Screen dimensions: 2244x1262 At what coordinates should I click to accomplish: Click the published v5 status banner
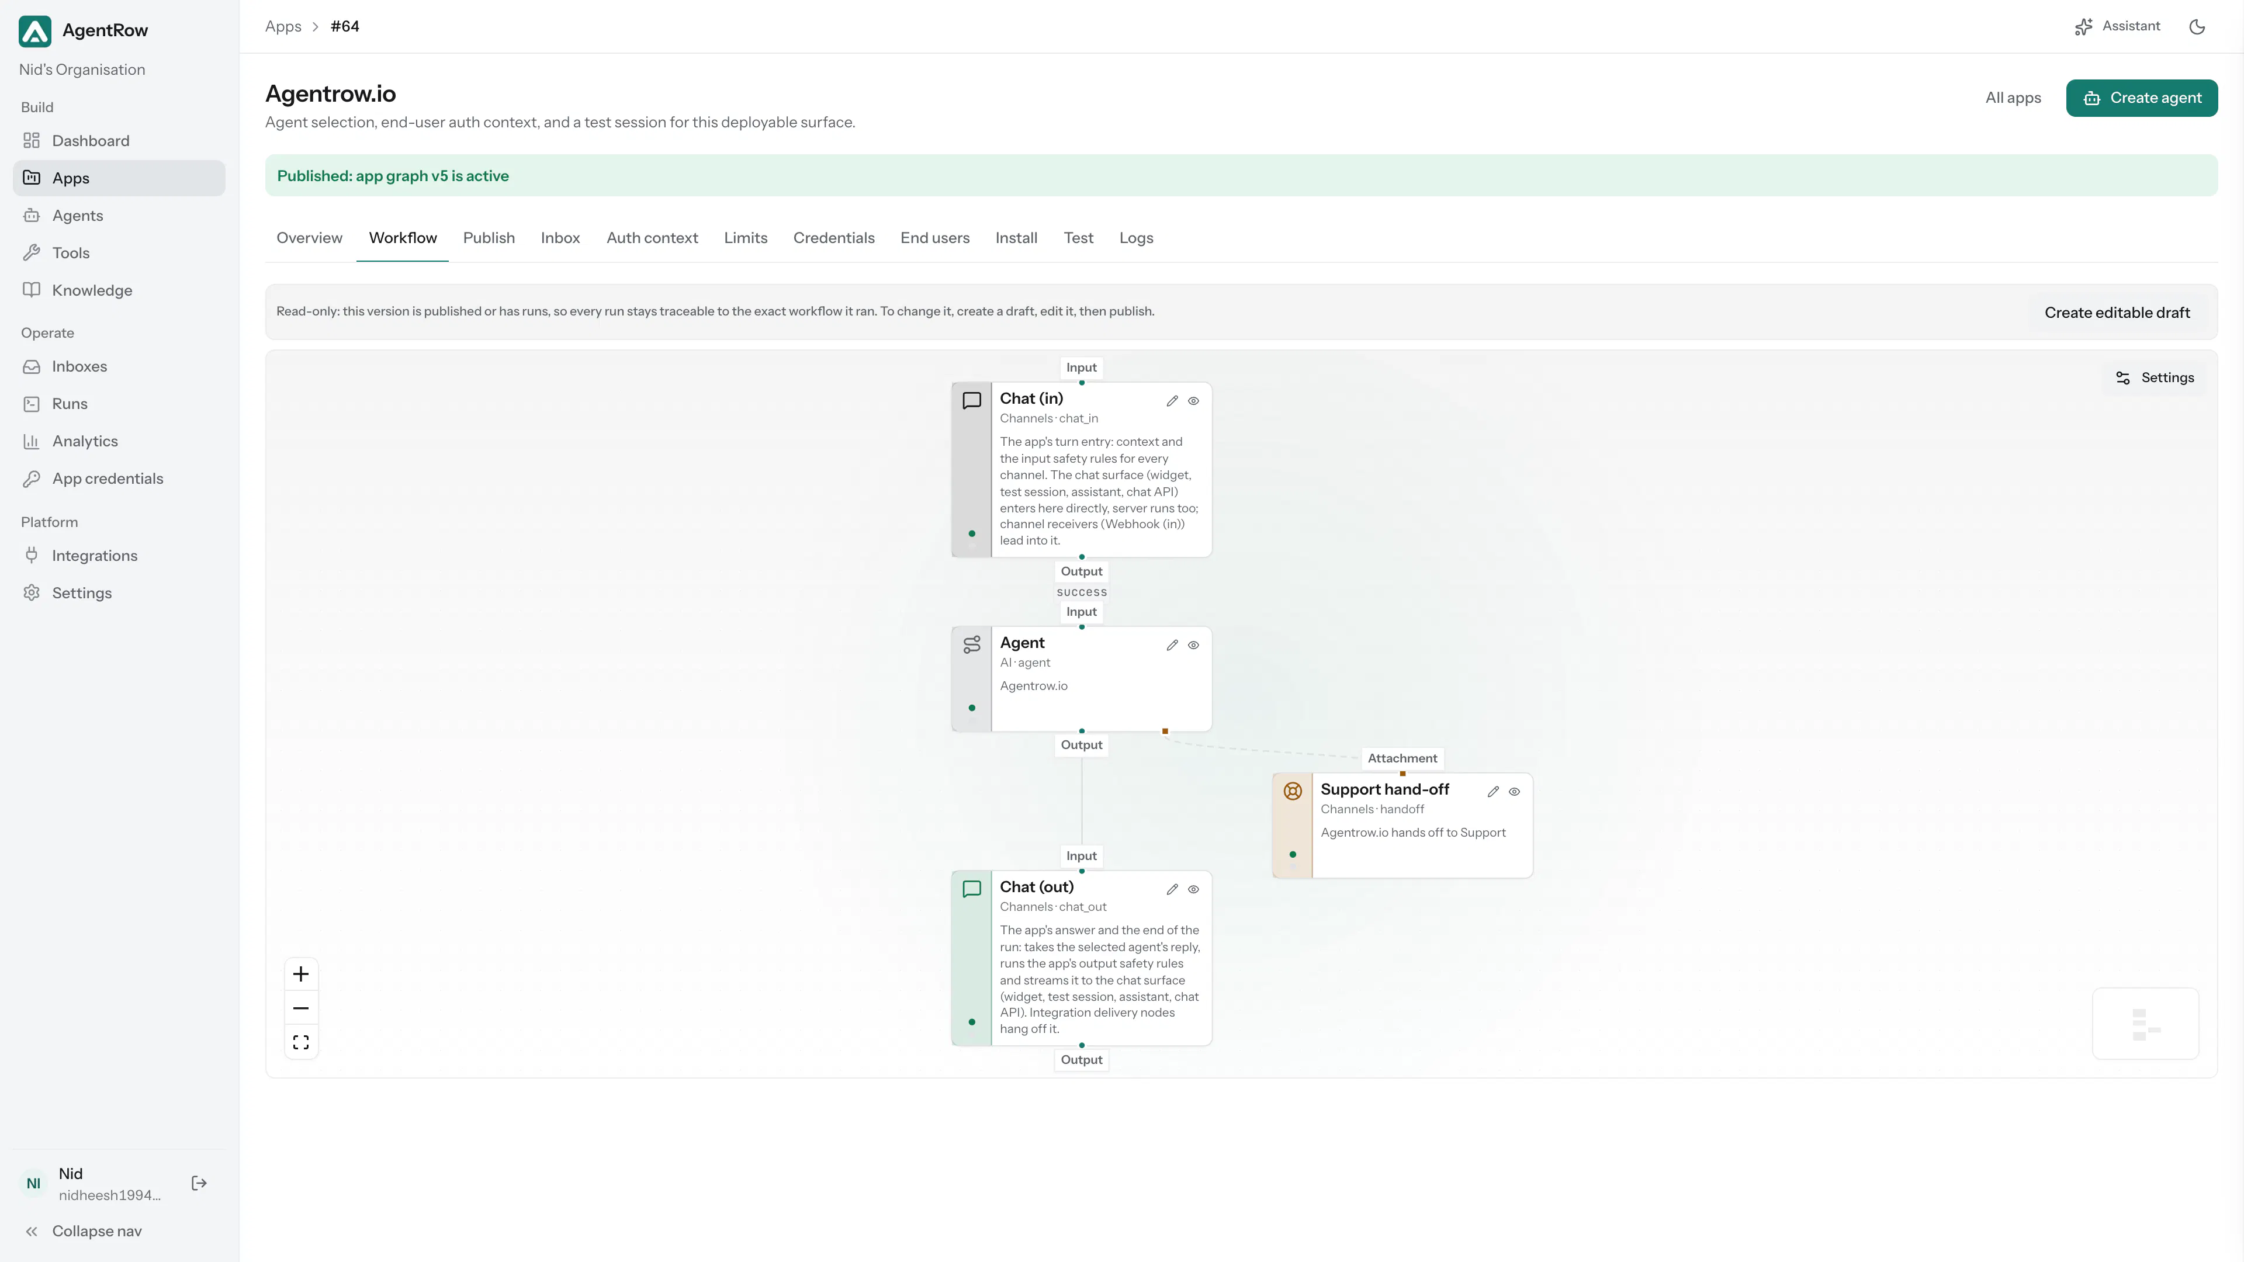(x=1241, y=176)
